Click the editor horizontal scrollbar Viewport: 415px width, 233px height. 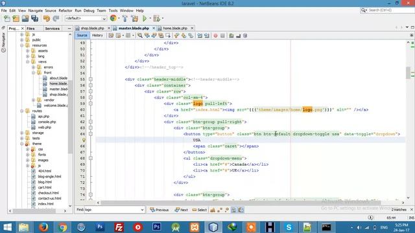click(241, 203)
